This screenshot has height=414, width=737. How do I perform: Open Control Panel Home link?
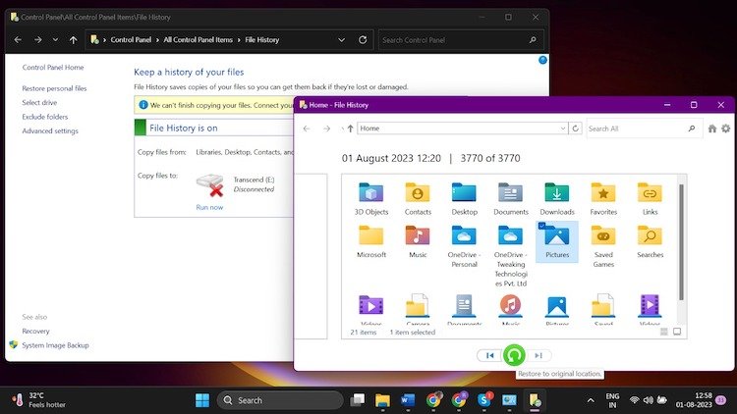[x=53, y=67]
